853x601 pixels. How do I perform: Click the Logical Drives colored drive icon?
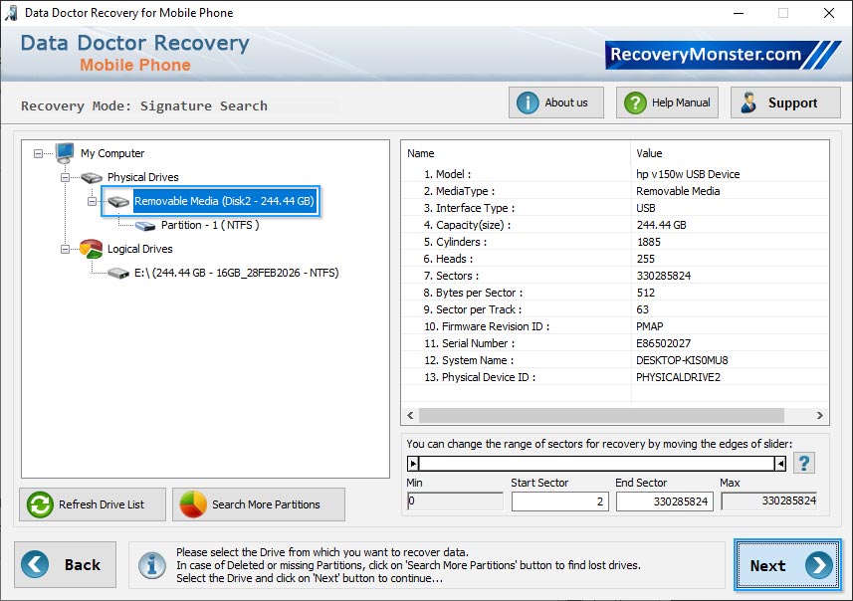click(90, 249)
